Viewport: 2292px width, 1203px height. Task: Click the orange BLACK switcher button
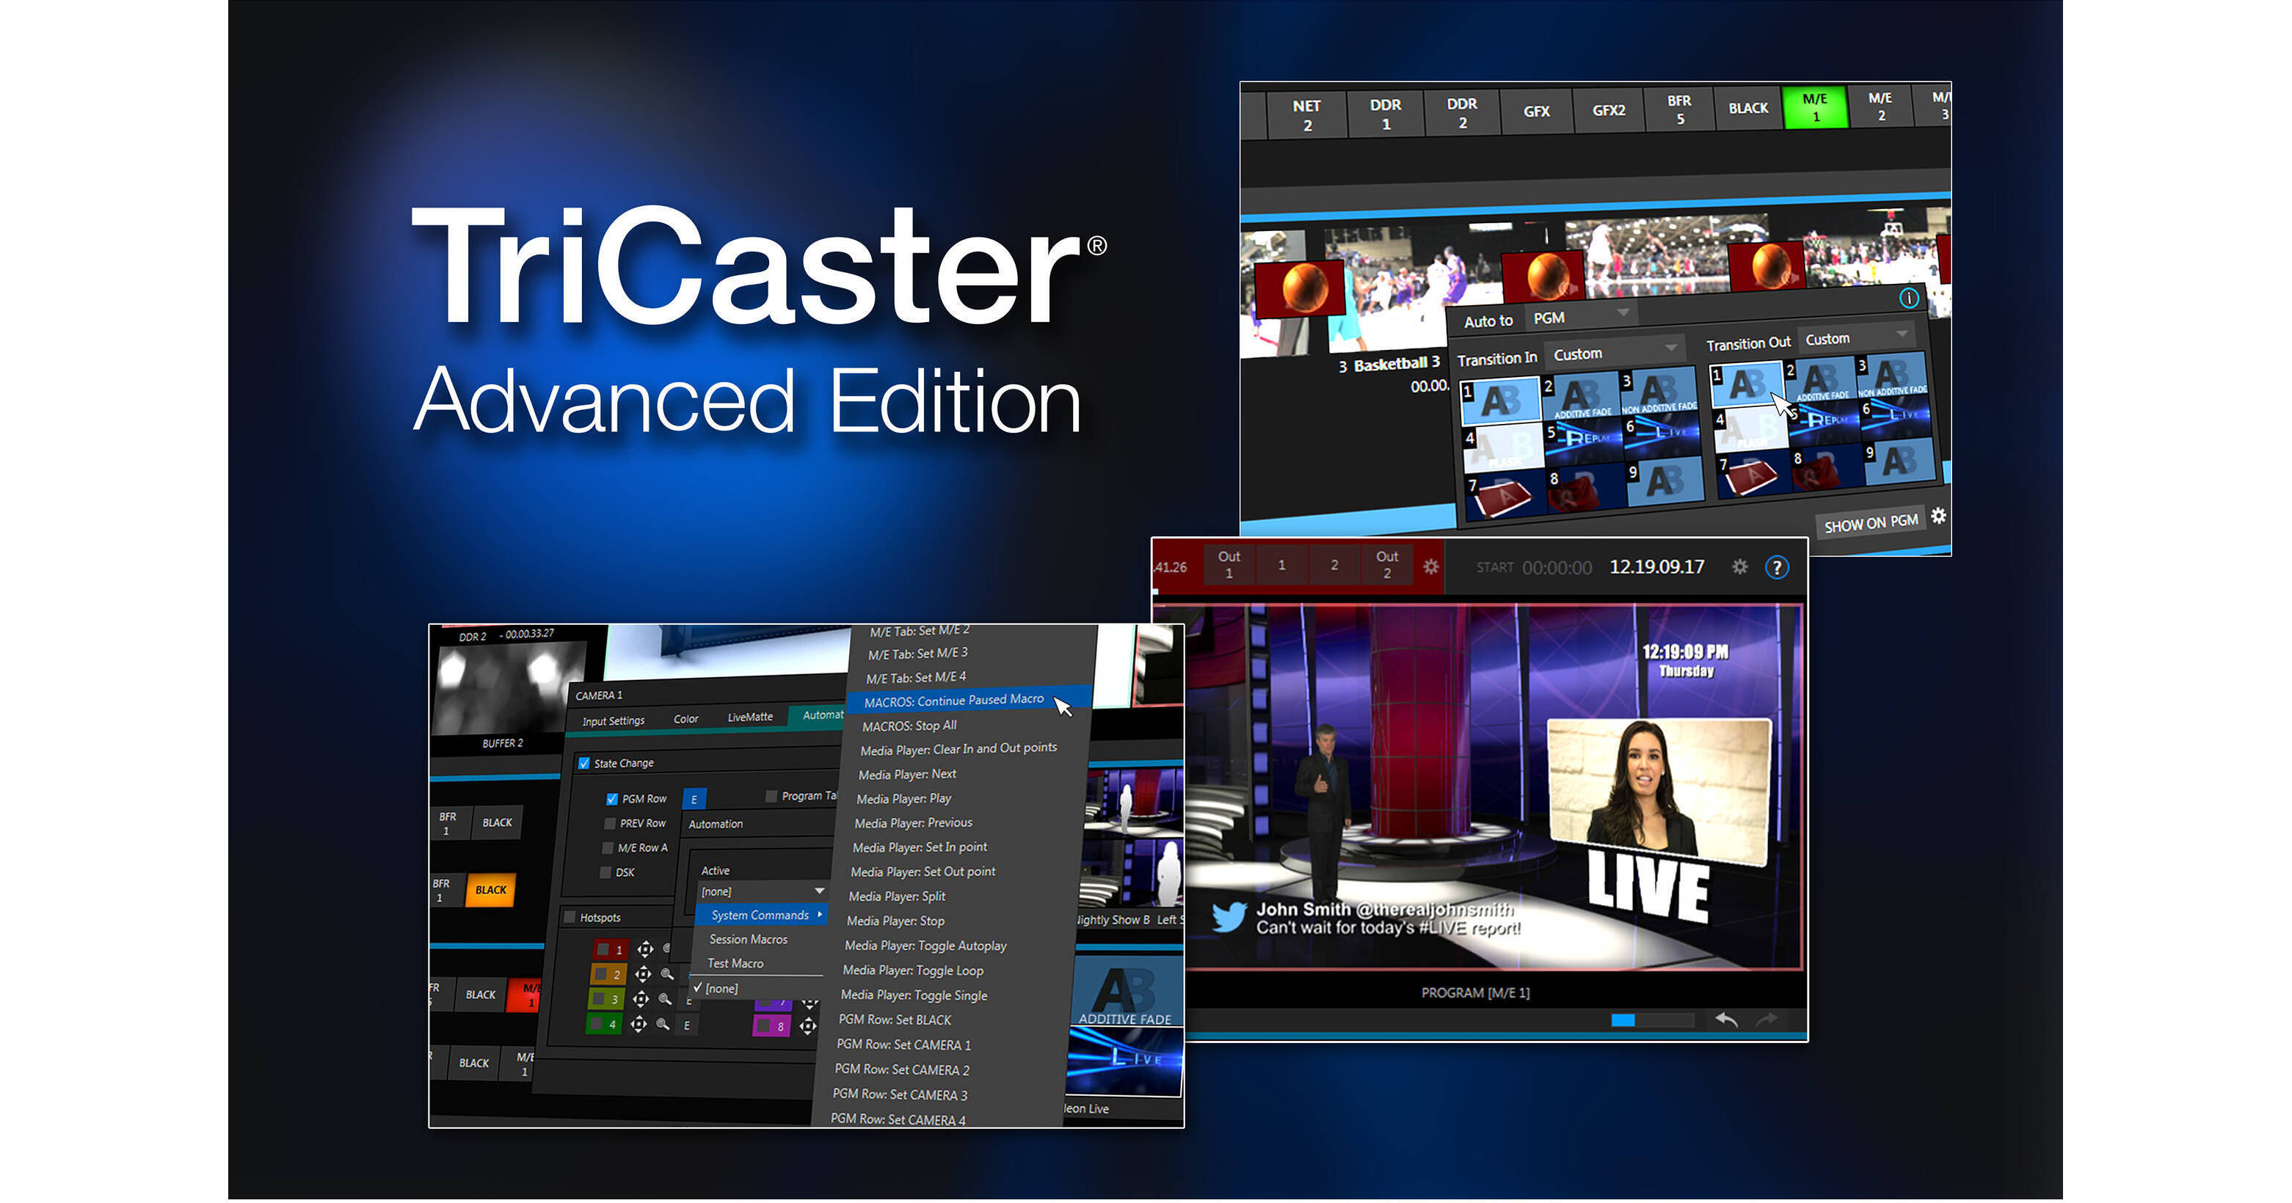[x=490, y=890]
